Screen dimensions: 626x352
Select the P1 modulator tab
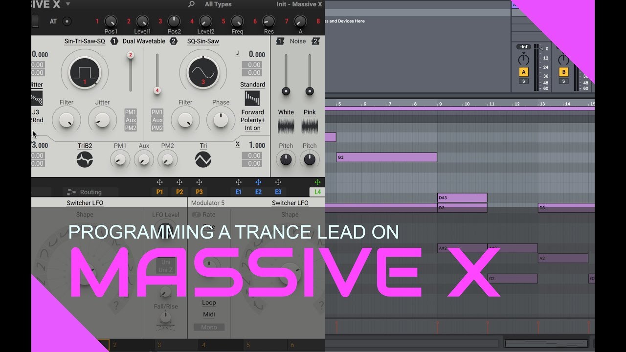[x=159, y=192]
